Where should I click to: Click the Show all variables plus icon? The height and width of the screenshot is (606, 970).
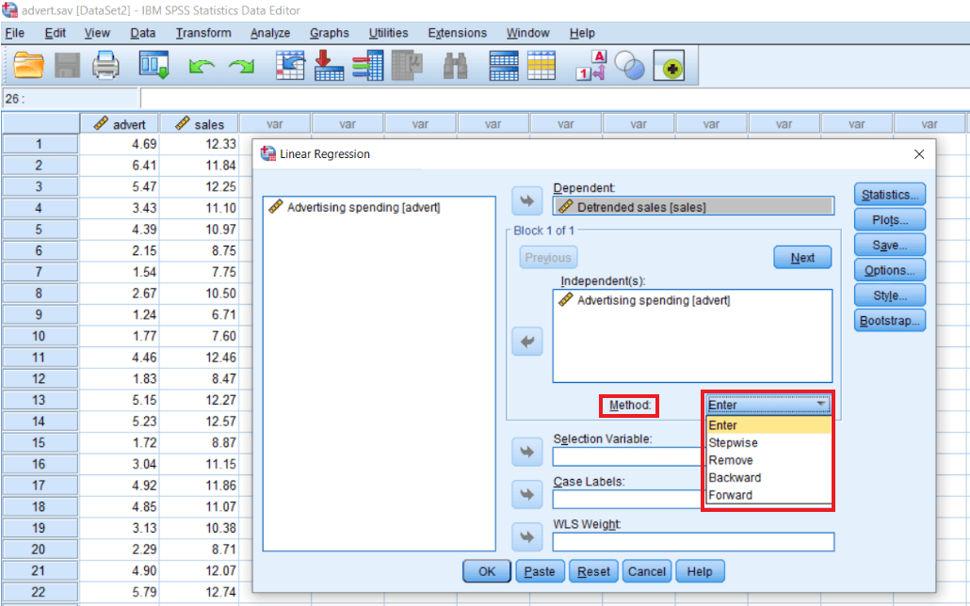669,66
